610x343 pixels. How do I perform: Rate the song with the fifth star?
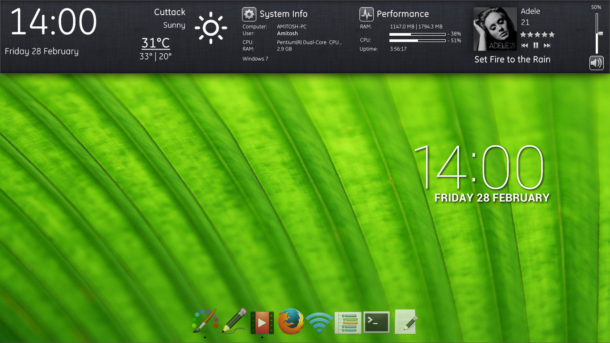coord(552,34)
